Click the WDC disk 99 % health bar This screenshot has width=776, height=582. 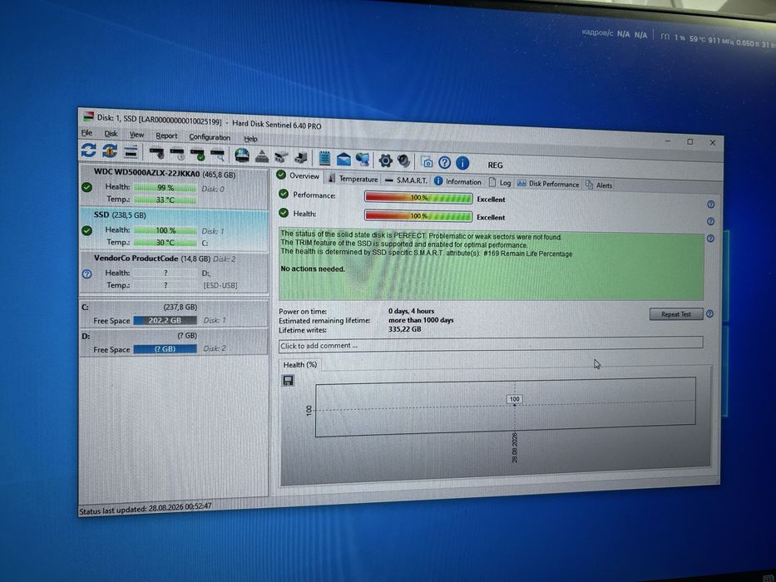coord(165,188)
